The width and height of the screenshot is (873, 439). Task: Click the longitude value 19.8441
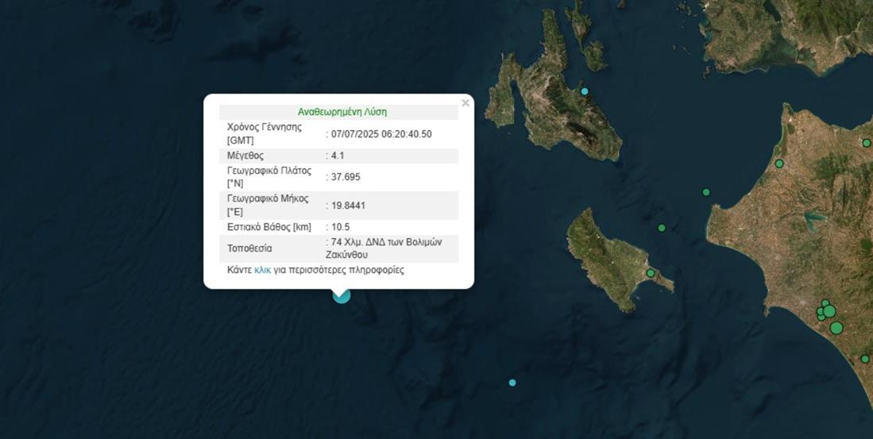coord(348,206)
